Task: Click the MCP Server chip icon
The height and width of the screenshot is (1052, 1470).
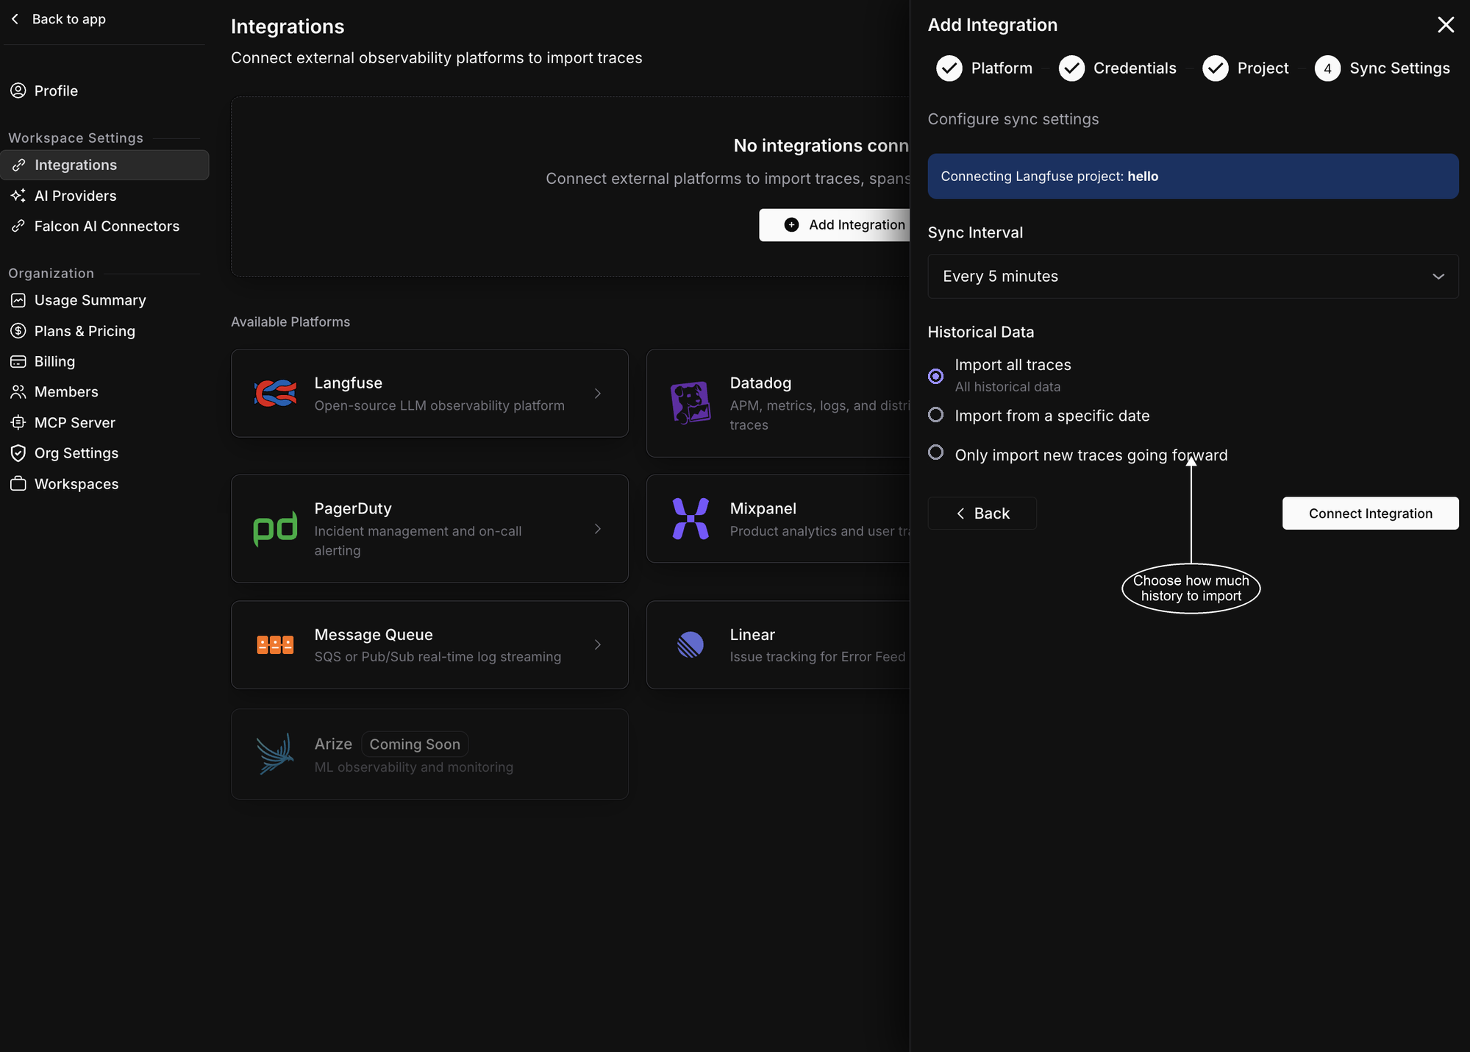Action: coord(18,422)
